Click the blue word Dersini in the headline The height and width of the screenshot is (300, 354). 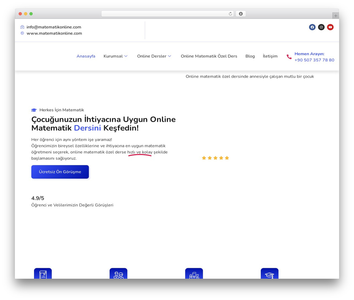click(87, 128)
